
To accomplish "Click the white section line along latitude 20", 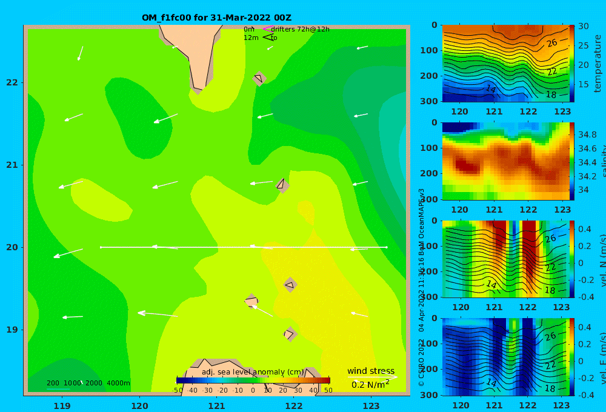I will [x=244, y=247].
